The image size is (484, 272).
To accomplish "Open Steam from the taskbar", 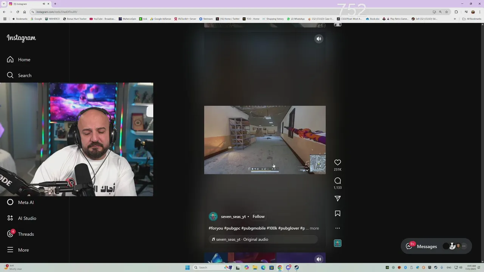I will (x=296, y=267).
